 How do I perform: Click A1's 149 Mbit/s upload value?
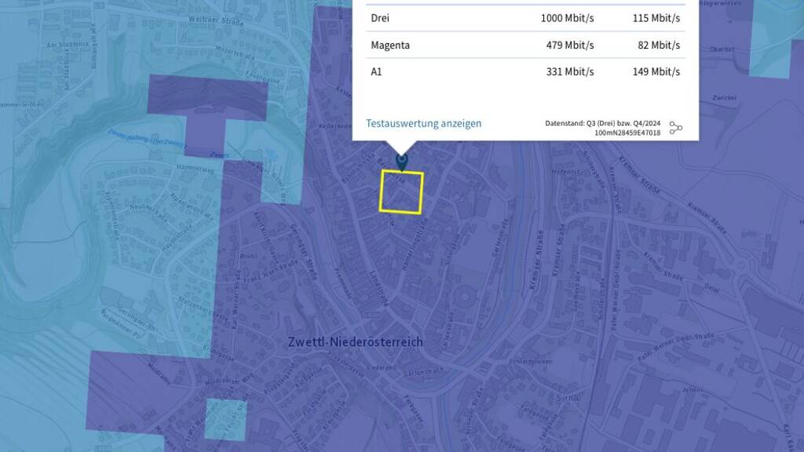point(656,71)
